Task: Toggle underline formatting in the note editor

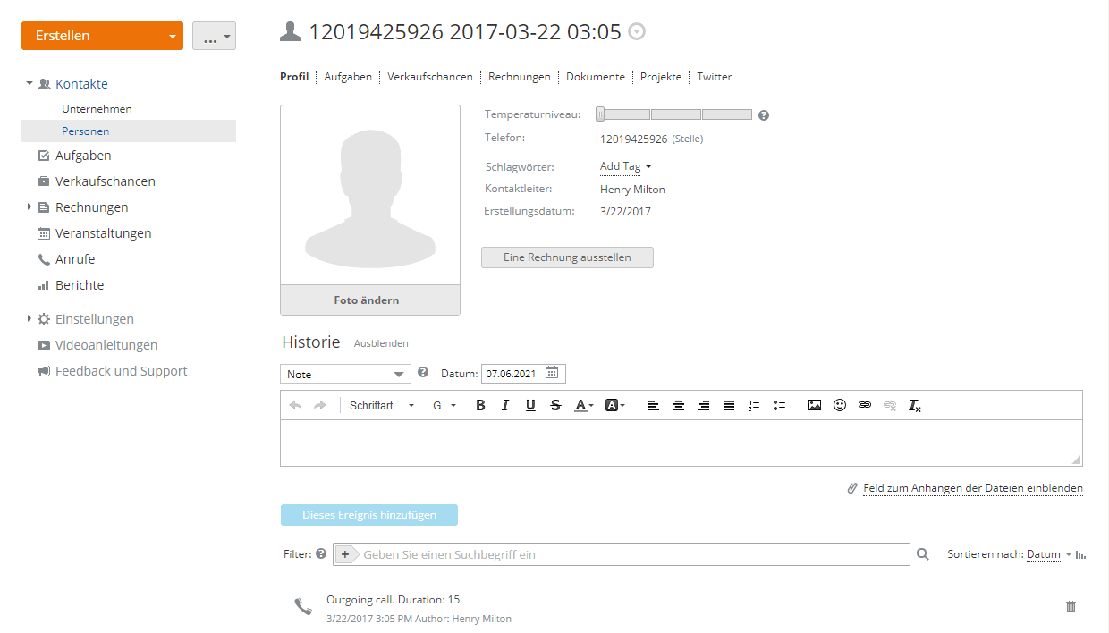Action: [530, 405]
